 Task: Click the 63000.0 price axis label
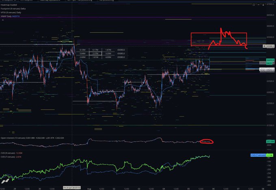tap(270, 92)
